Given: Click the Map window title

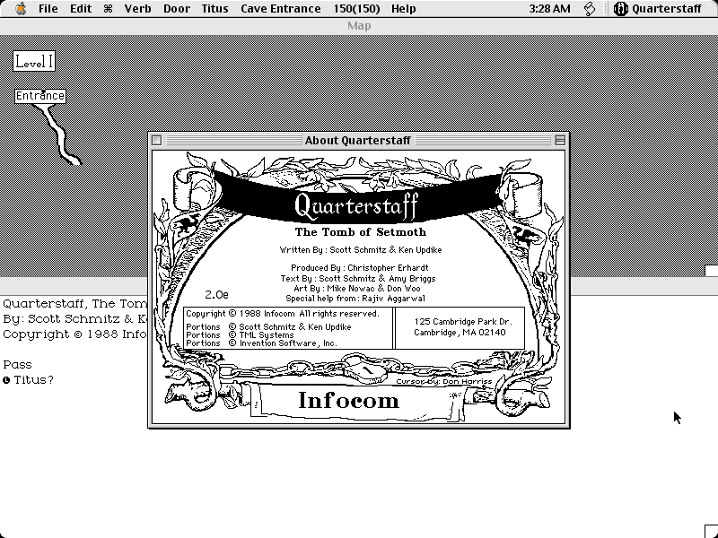Looking at the screenshot, I should tap(359, 26).
